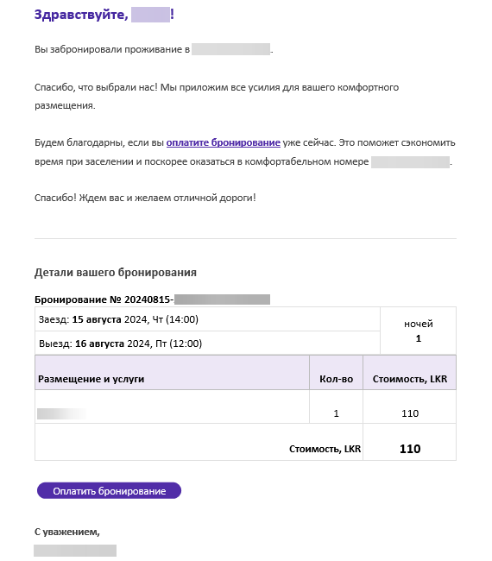
Task: Click the blurred hotel name after "проживание в"
Action: [x=230, y=49]
